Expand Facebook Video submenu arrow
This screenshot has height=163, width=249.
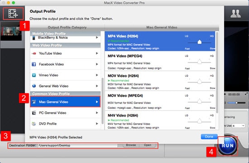[97, 64]
